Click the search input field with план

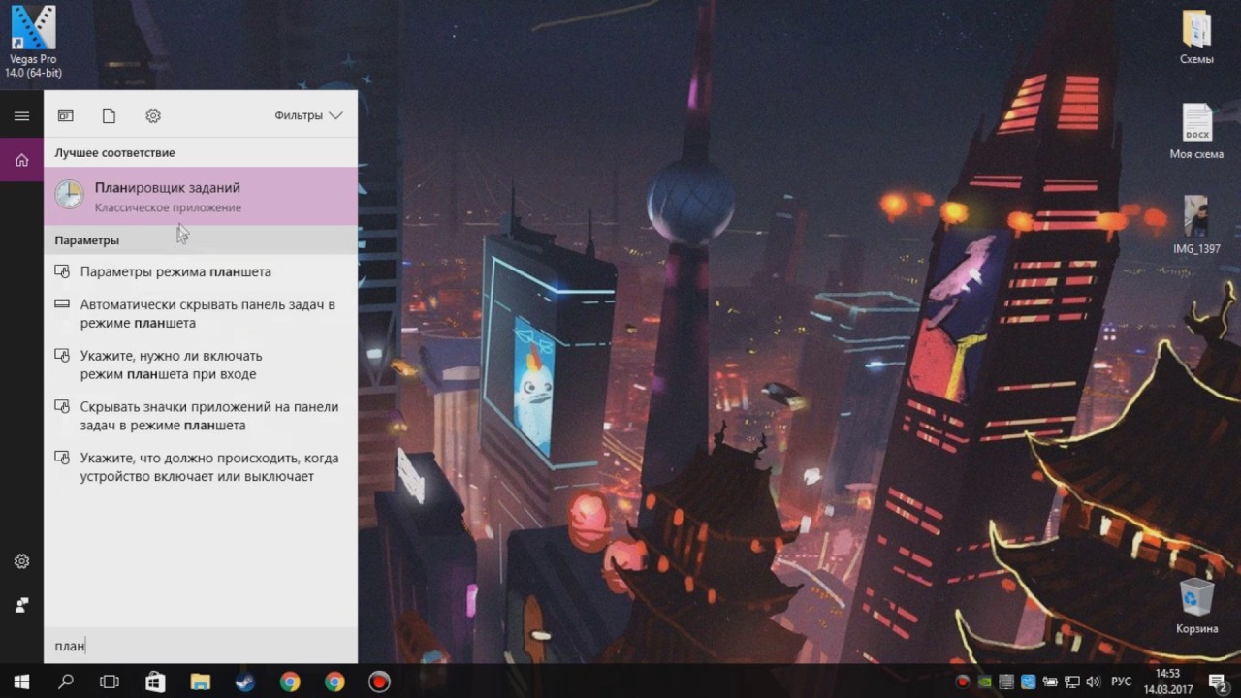point(201,646)
